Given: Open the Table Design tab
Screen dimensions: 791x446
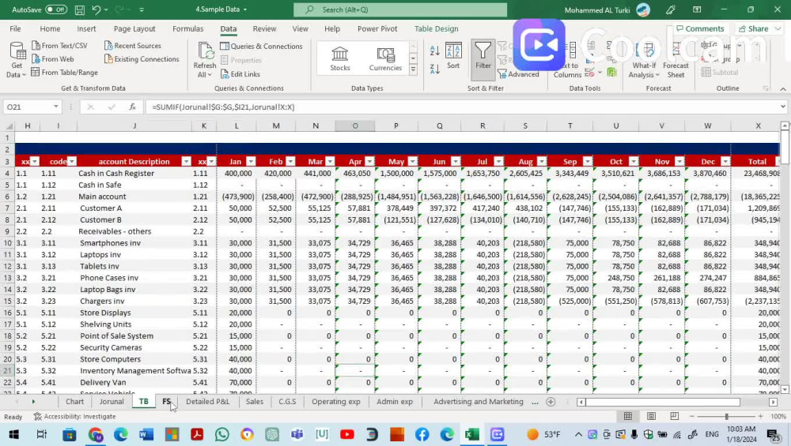Looking at the screenshot, I should click(437, 28).
